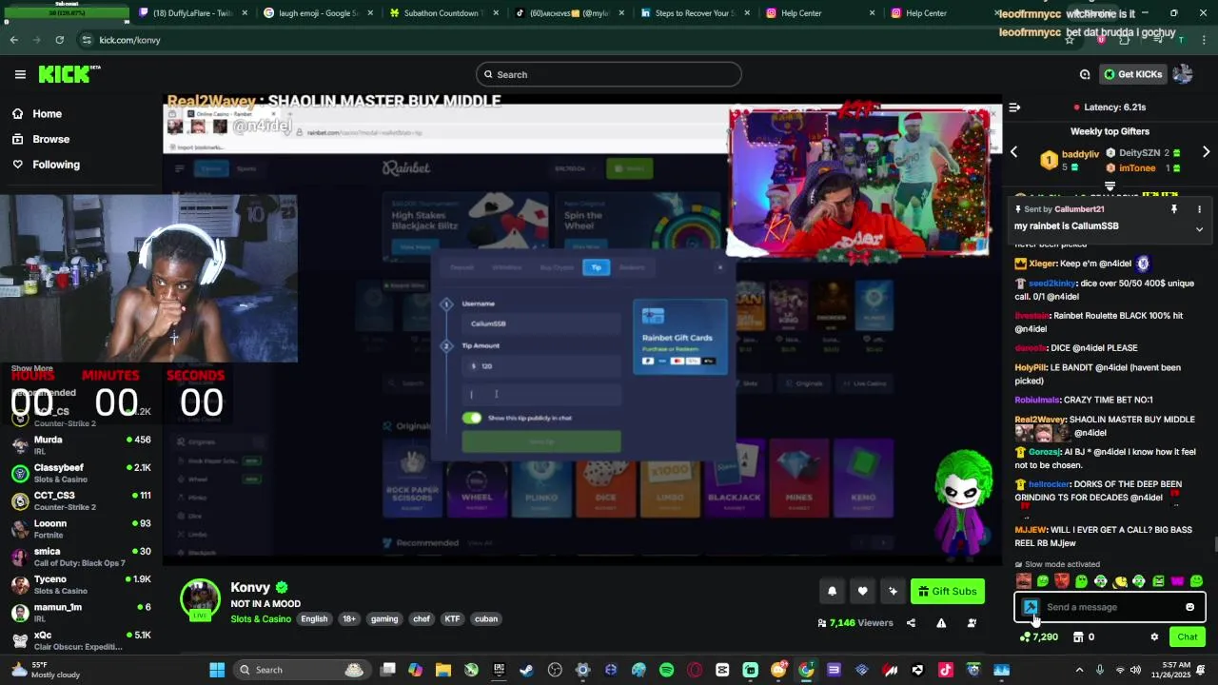This screenshot has height=685, width=1218.
Task: Click the 7,290 channel points balance
Action: 1039,637
